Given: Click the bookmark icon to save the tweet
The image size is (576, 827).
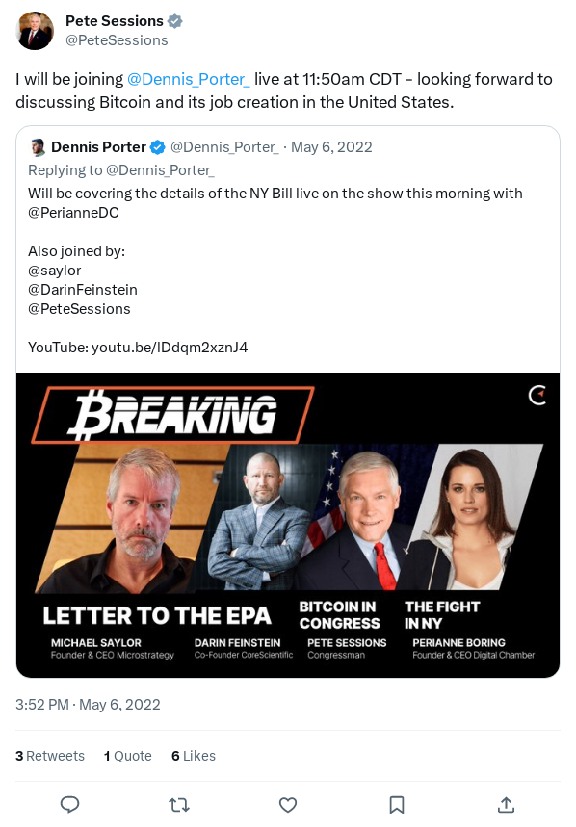Looking at the screenshot, I should tap(396, 805).
